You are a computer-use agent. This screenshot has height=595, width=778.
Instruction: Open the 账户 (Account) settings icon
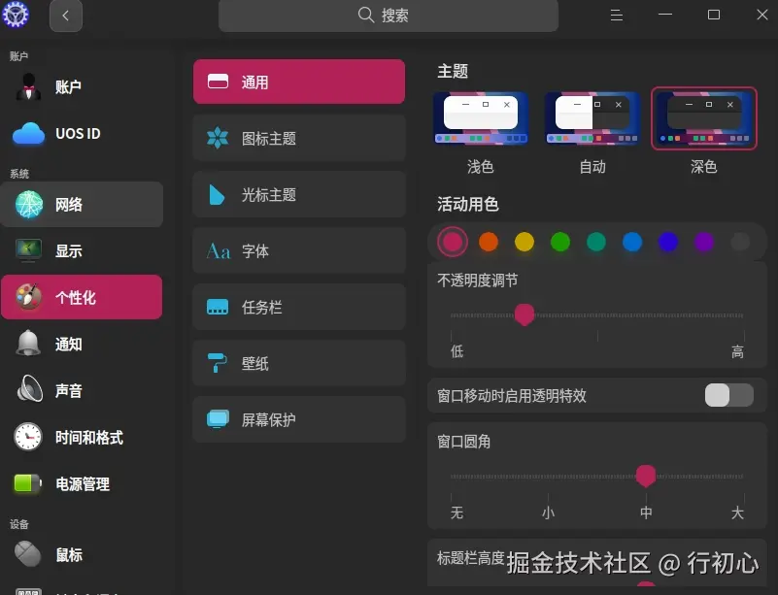[27, 87]
